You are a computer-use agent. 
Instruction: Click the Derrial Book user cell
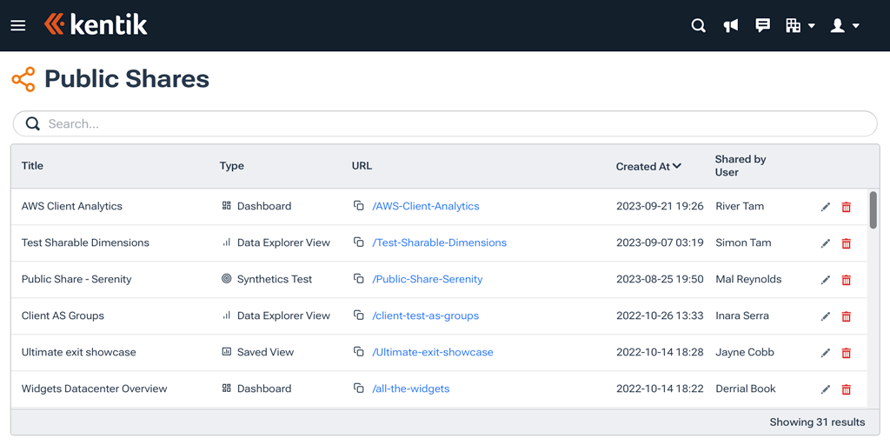pyautogui.click(x=746, y=389)
